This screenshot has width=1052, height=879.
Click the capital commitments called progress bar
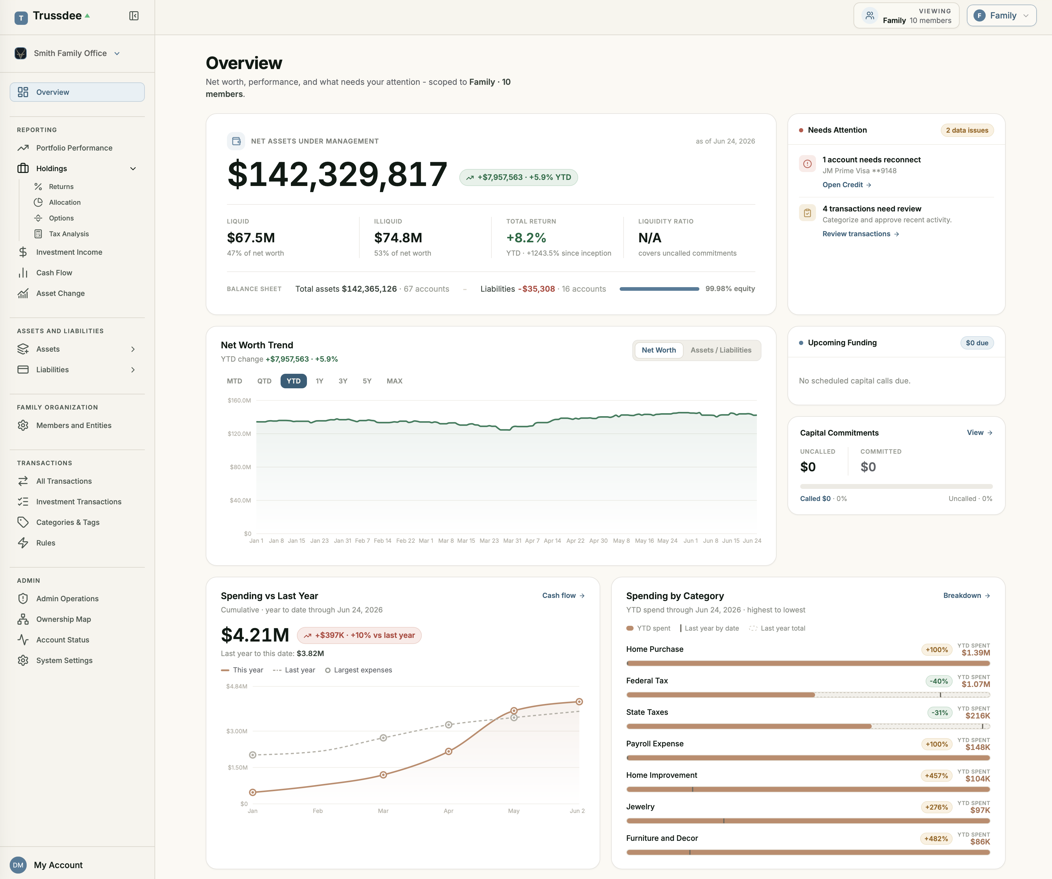(896, 486)
